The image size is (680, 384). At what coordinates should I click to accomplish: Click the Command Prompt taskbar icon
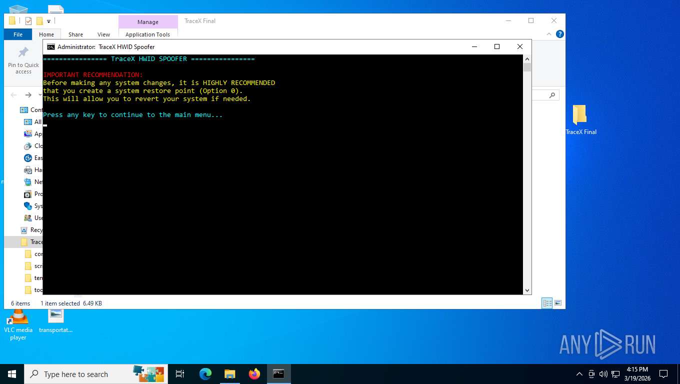(278, 374)
